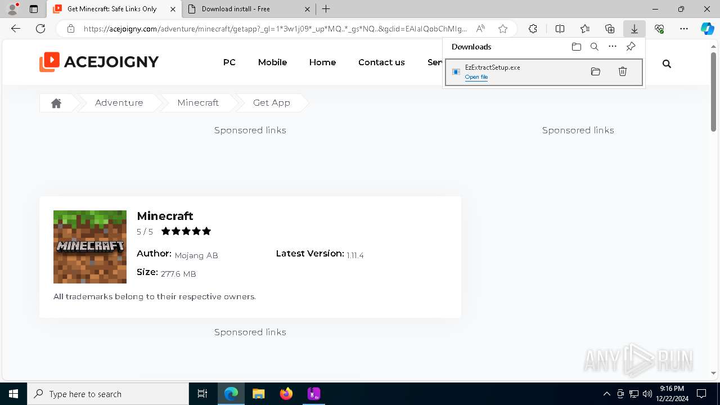Screen dimensions: 720x405
Task: Close the Download install - Free tab
Action: point(307,9)
